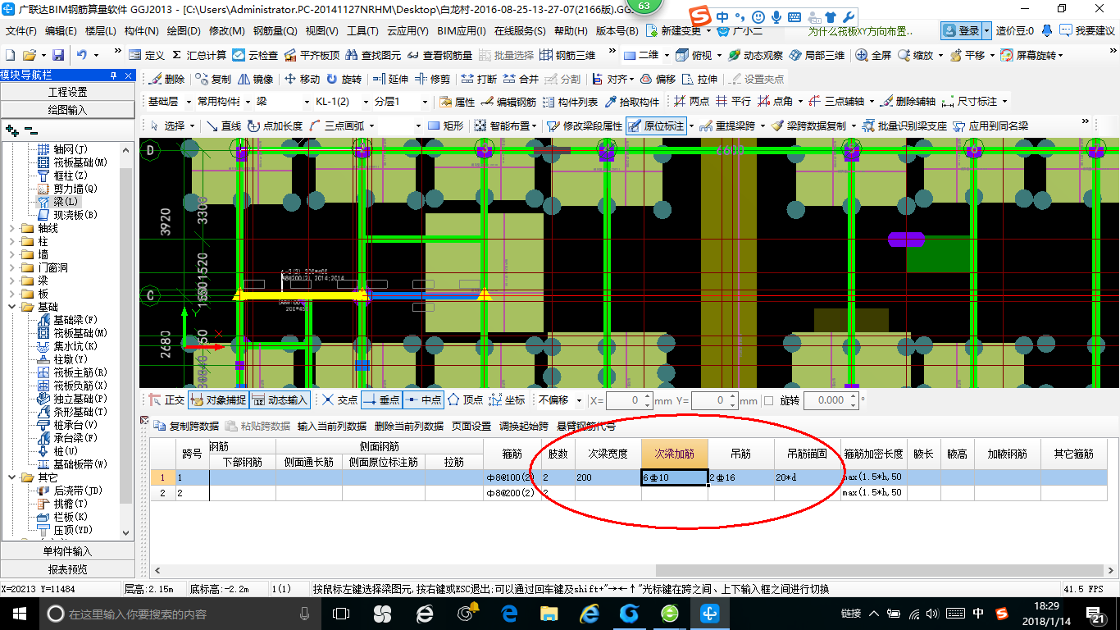1120x630 pixels.
Task: Click 批量识别梁支座 batch identify supports
Action: [904, 126]
